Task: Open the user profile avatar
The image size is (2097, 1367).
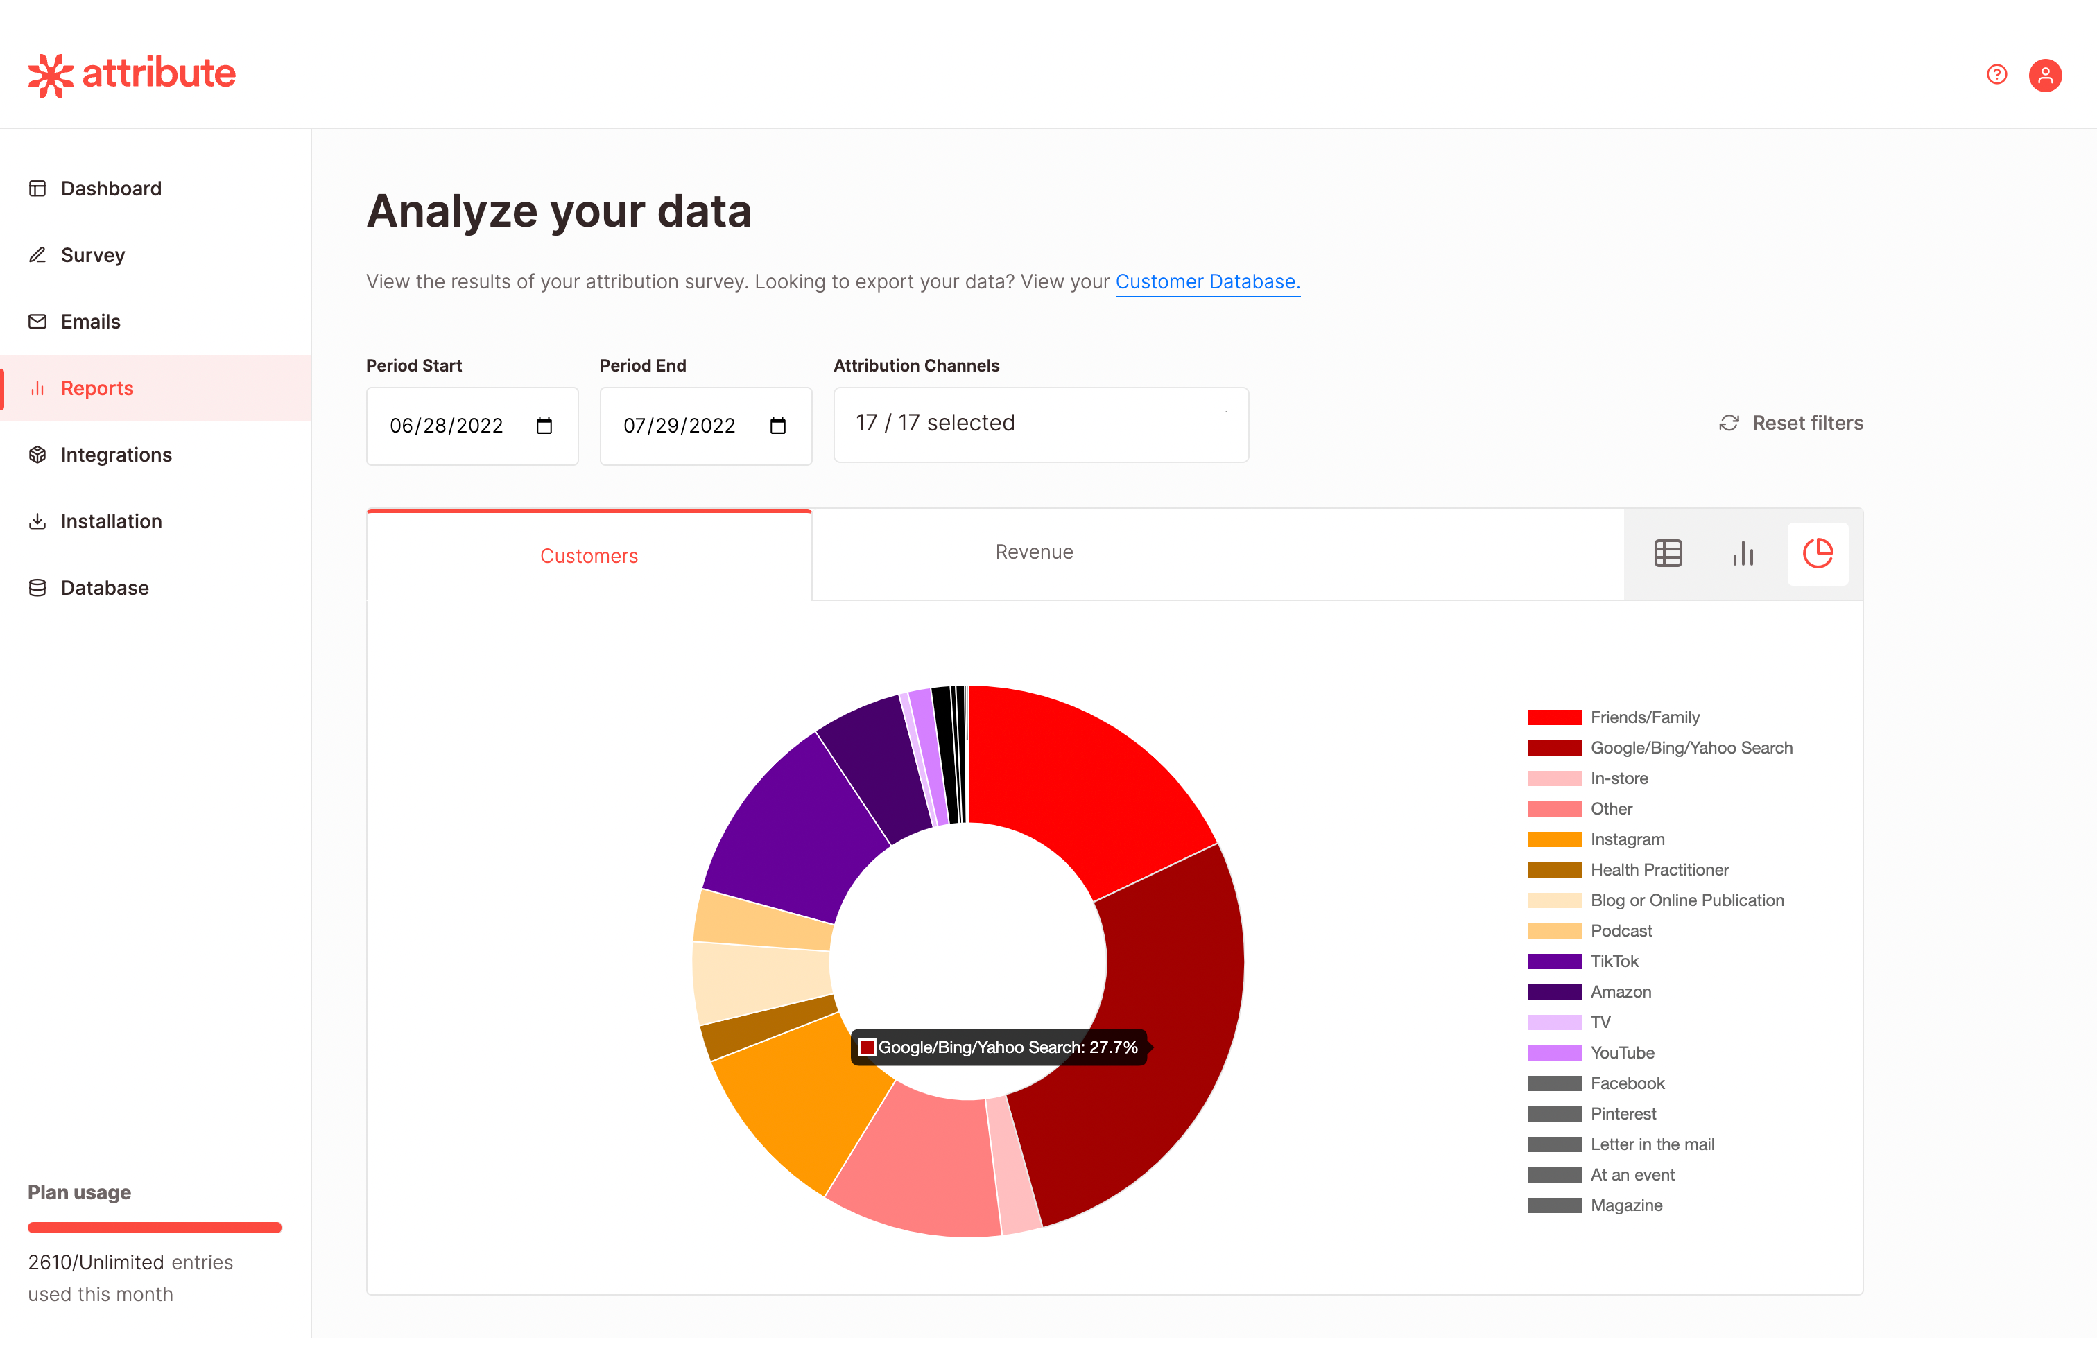Action: coord(2045,75)
